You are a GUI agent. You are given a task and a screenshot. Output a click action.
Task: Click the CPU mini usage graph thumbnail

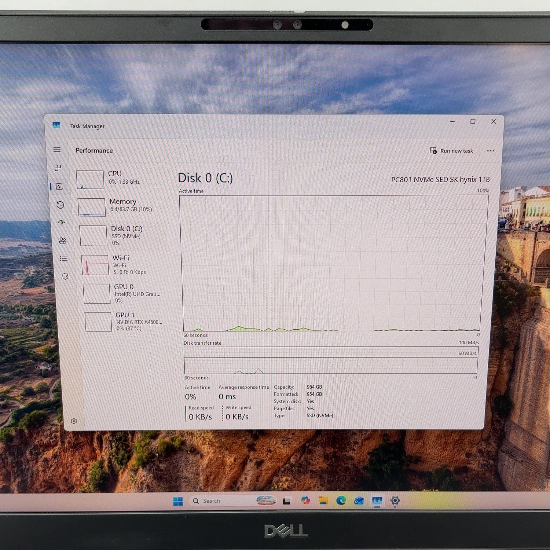(x=90, y=180)
